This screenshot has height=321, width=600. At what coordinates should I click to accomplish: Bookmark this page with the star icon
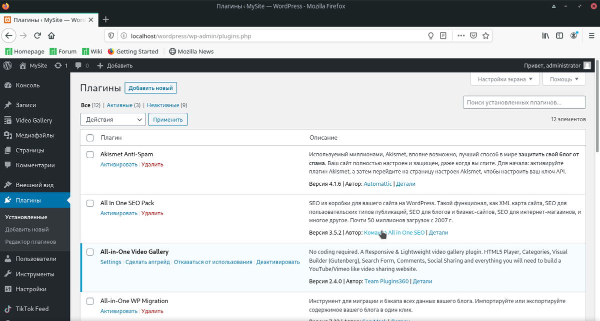tap(485, 36)
